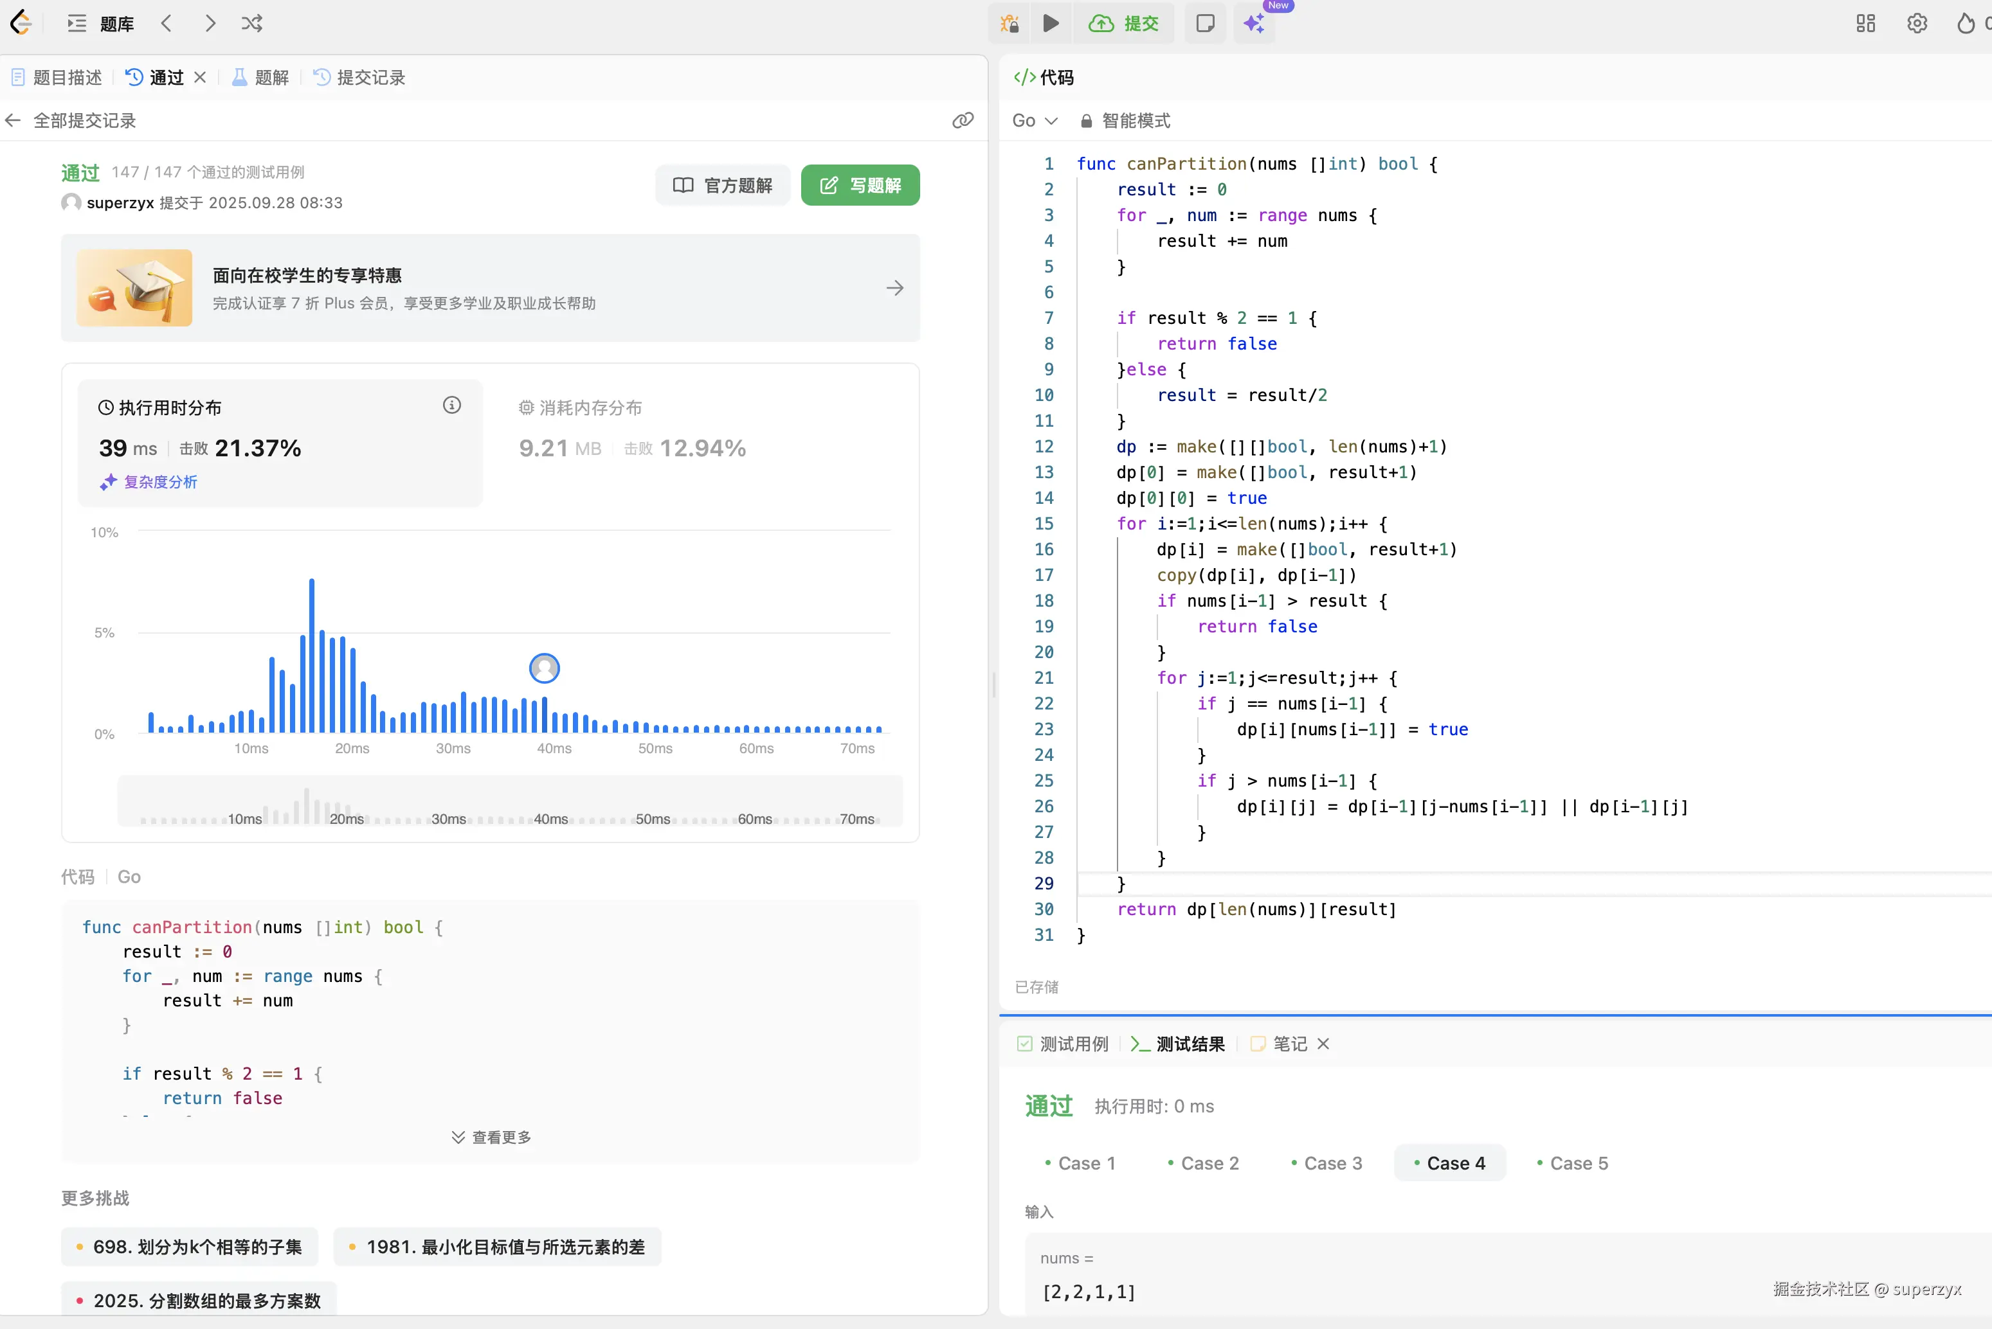Open challenge 2025. 分割数组的最多方案数
The width and height of the screenshot is (1992, 1329).
pyautogui.click(x=199, y=1300)
